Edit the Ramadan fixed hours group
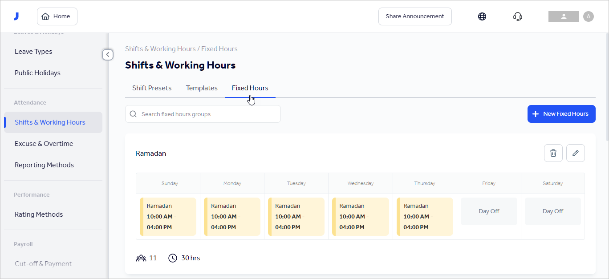 pos(575,153)
